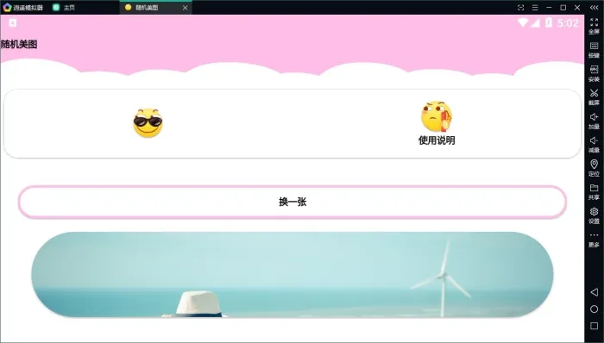The height and width of the screenshot is (343, 604).
Task: Open 使用说明 usage instructions
Action: pyautogui.click(x=437, y=123)
